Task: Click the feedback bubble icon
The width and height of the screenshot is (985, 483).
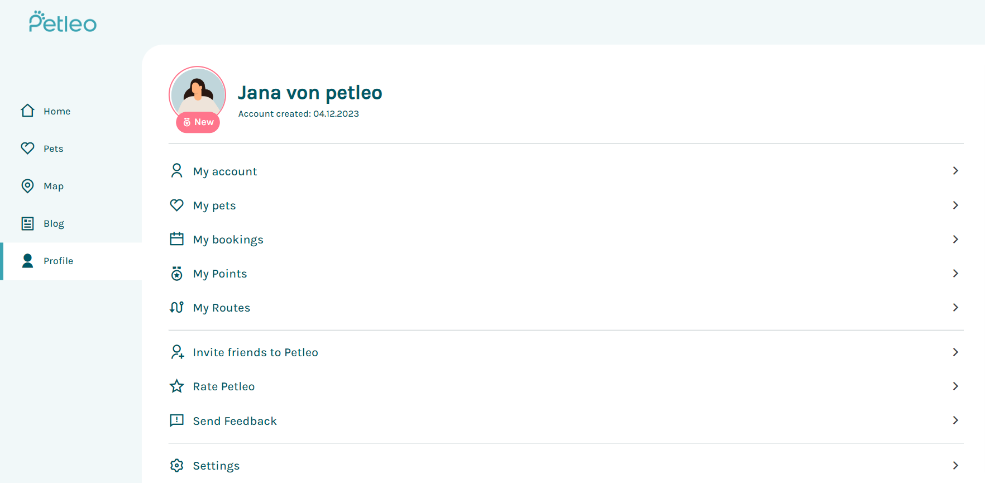Action: point(176,420)
